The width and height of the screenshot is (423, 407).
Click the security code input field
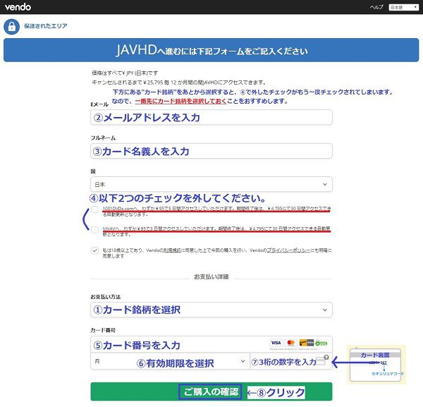[x=290, y=361]
